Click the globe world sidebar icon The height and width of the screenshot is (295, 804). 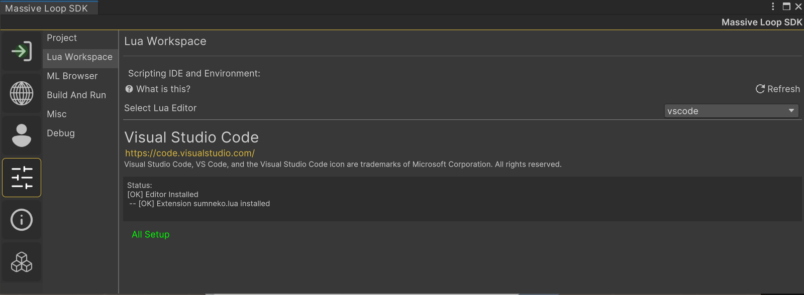point(22,93)
